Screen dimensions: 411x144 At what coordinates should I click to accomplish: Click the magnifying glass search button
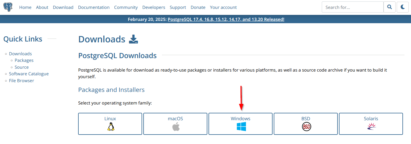pos(390,7)
